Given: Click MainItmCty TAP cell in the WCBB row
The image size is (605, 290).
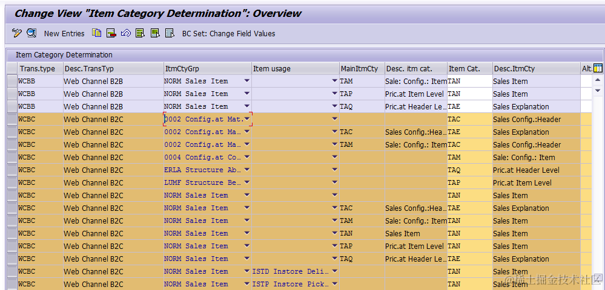Looking at the screenshot, I should [362, 94].
